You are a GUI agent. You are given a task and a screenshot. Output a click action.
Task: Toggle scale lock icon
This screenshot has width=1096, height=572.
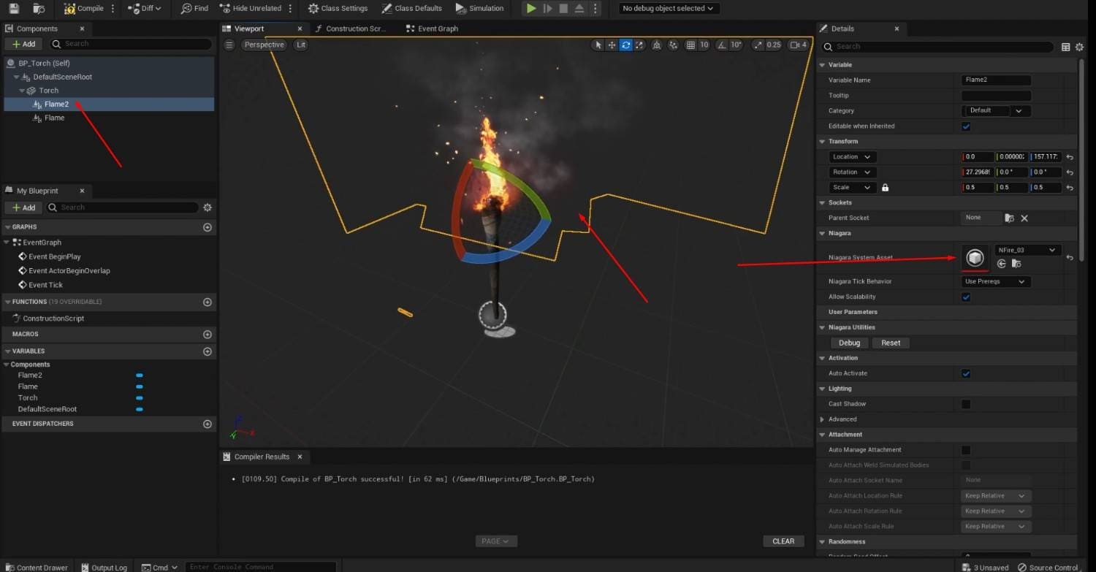(885, 188)
